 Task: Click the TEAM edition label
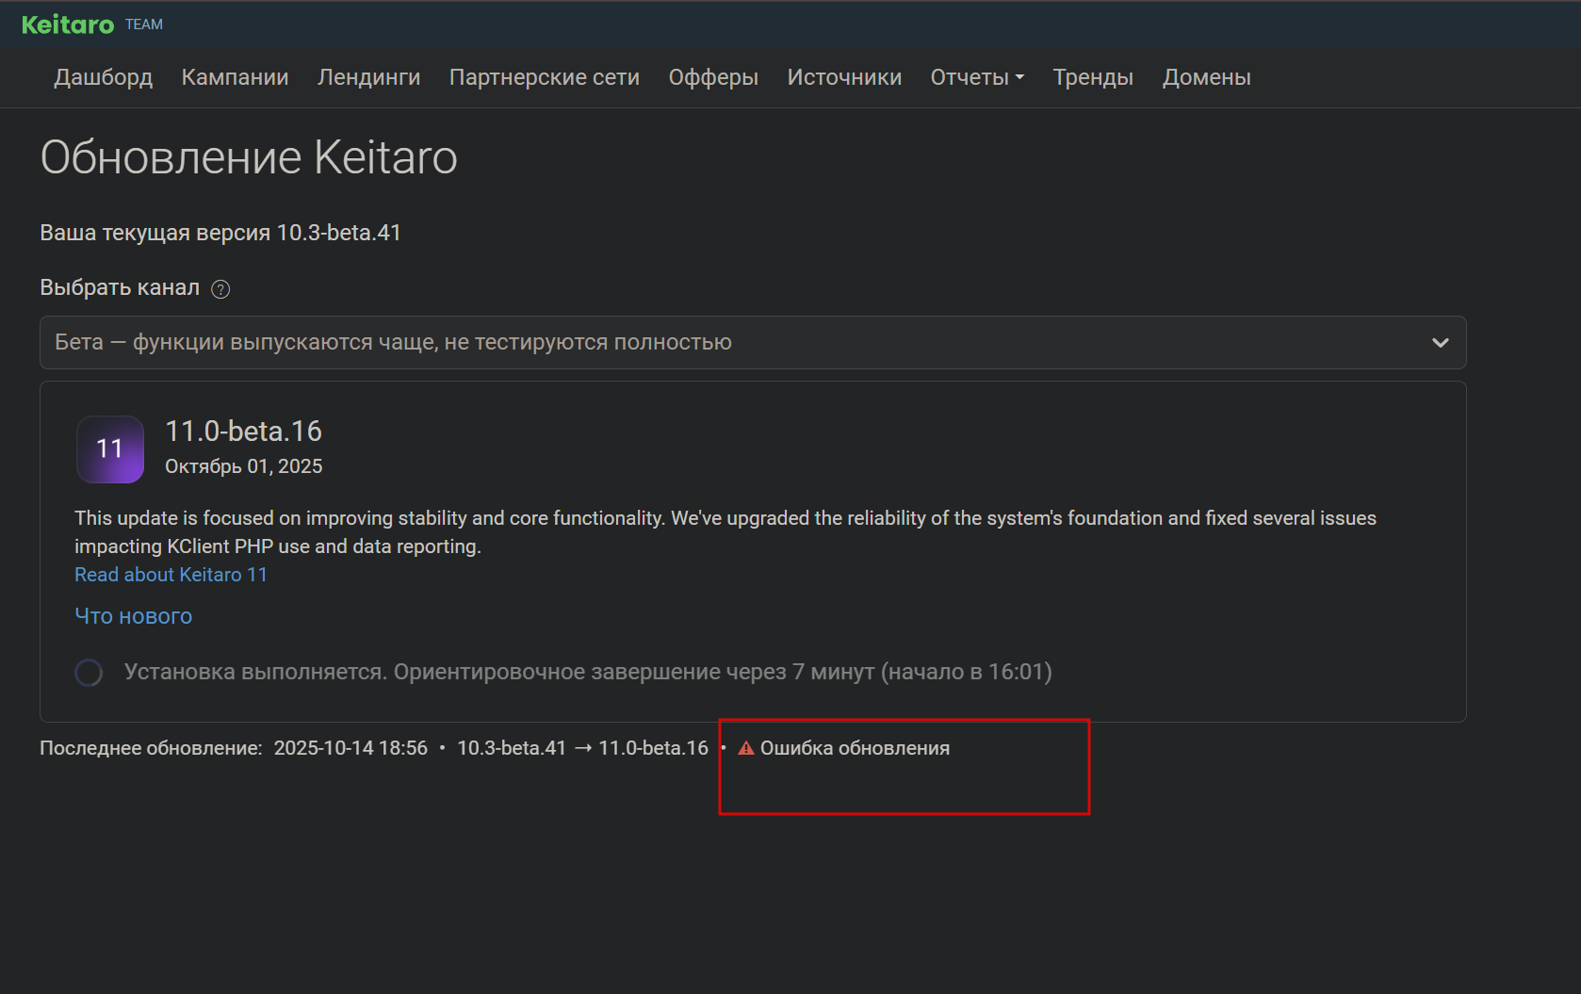coord(144,24)
